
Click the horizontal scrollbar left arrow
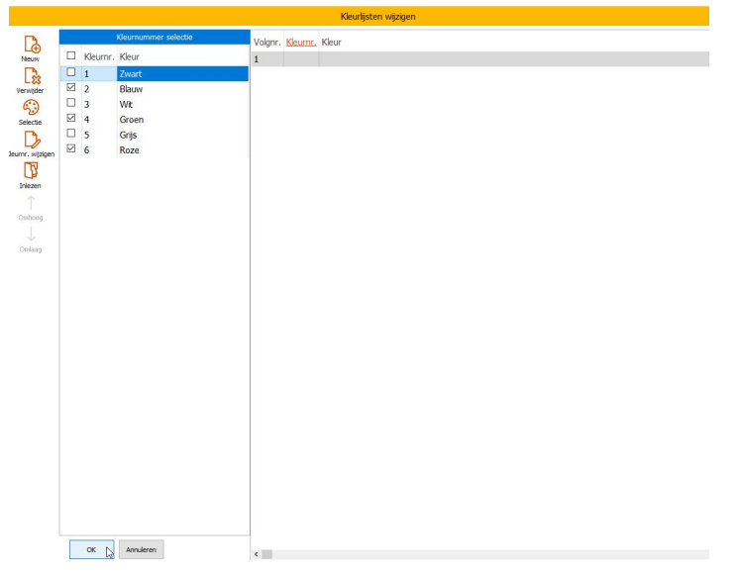(258, 555)
